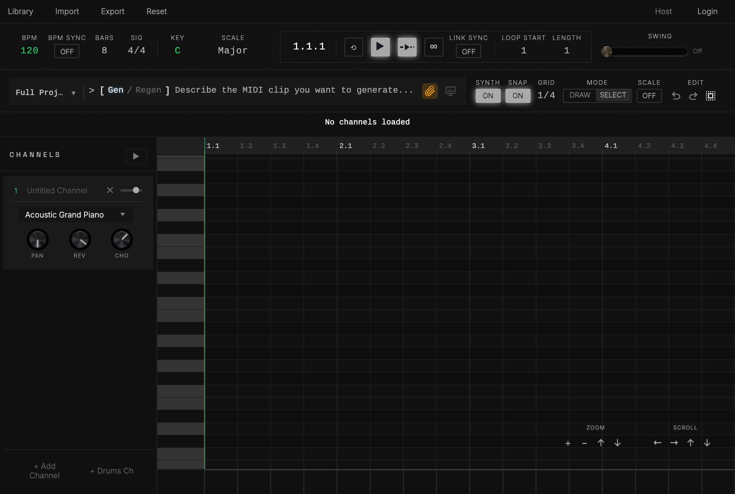Viewport: 735px width, 494px height.
Task: Click the zoom in plus icon
Action: coord(568,443)
